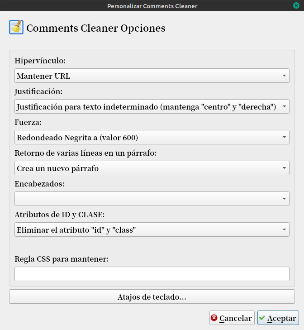Open the Justificación dropdown

152,106
